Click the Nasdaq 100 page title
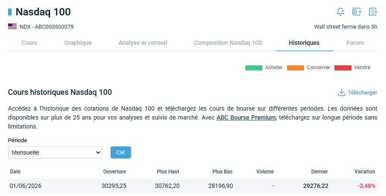 (x=43, y=12)
